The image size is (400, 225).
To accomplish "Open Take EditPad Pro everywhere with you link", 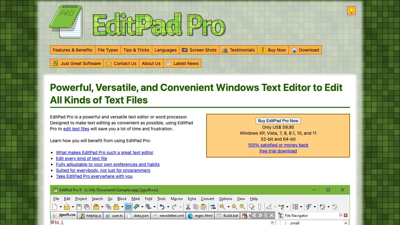I will [x=94, y=176].
